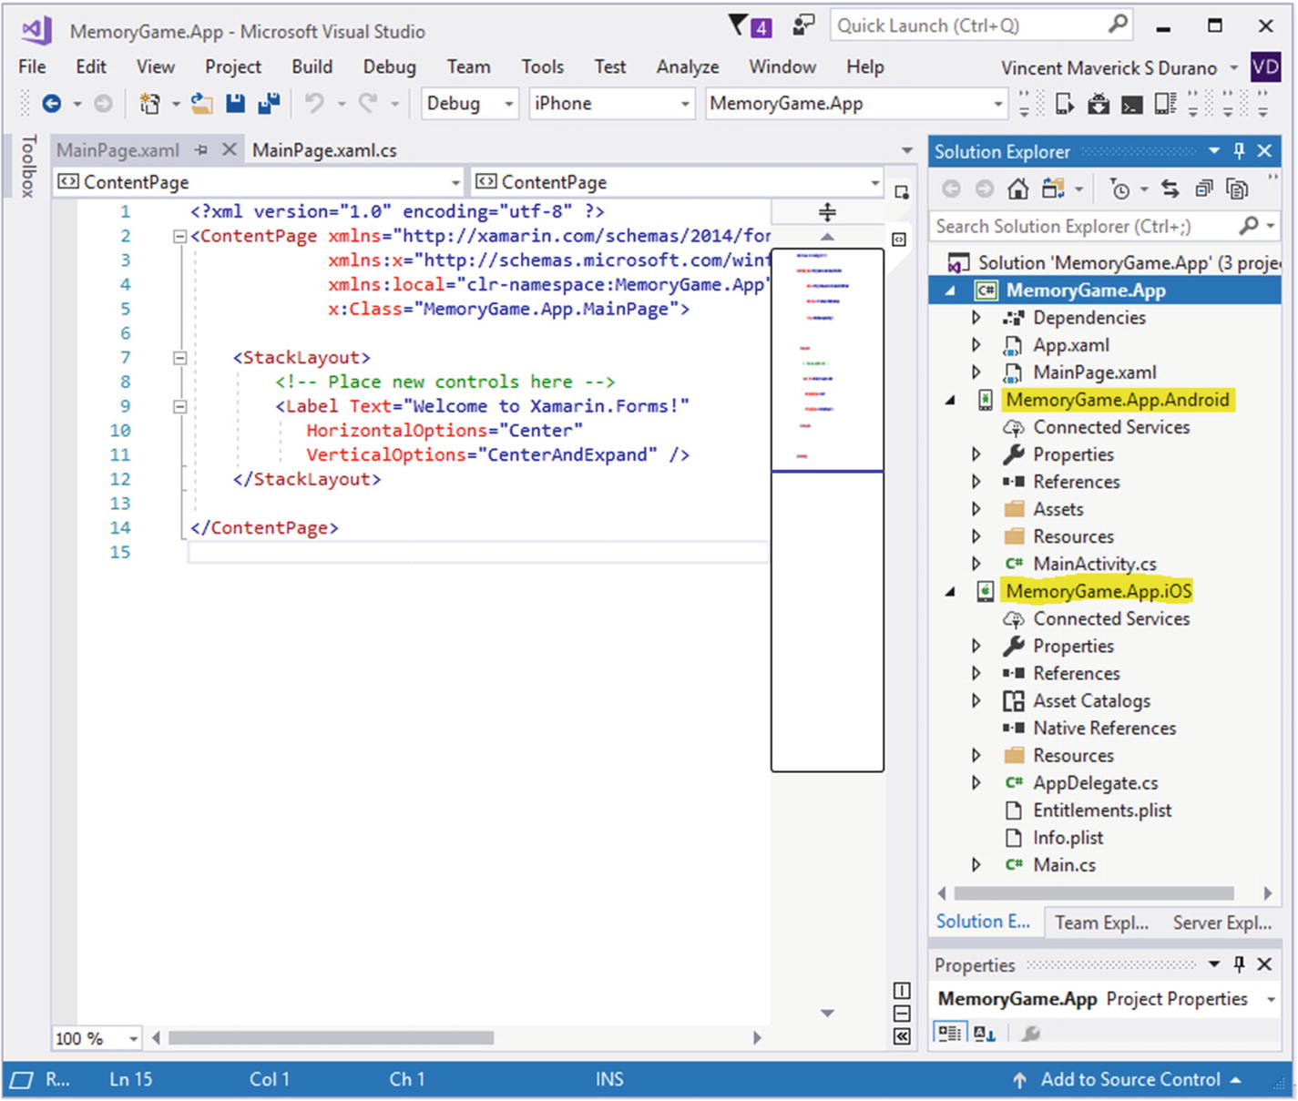Screen dimensions: 1298x1101
Task: Close the MainPage.xaml tab
Action: pyautogui.click(x=230, y=149)
